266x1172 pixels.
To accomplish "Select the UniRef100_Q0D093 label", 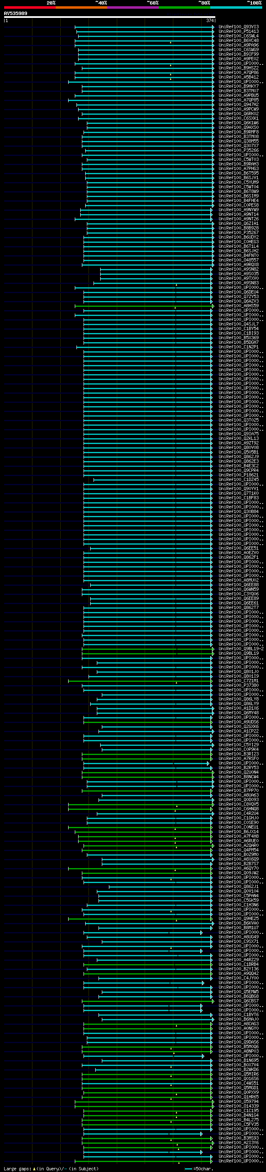I will [x=239, y=799].
